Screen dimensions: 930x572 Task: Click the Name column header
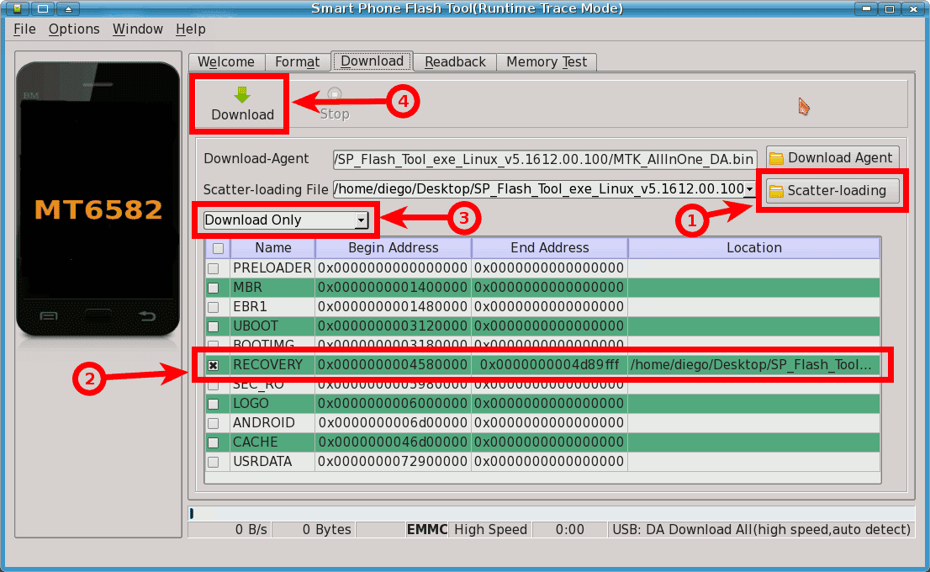coord(272,248)
